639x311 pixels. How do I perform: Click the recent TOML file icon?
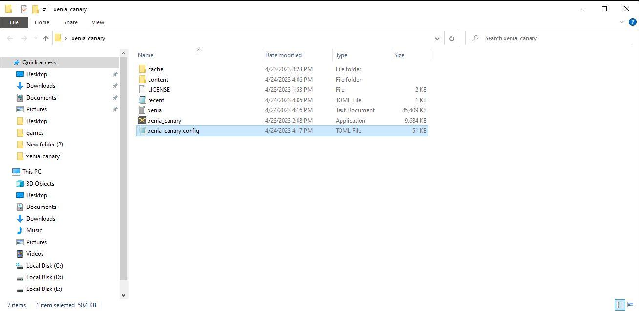coord(142,100)
